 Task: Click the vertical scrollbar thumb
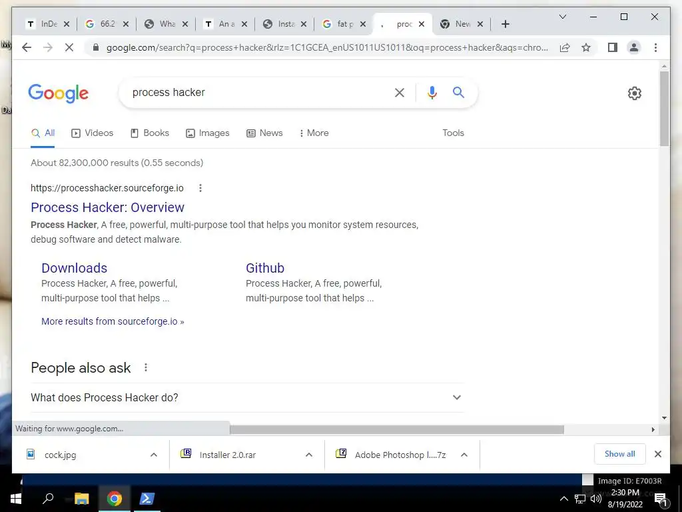tap(664, 109)
